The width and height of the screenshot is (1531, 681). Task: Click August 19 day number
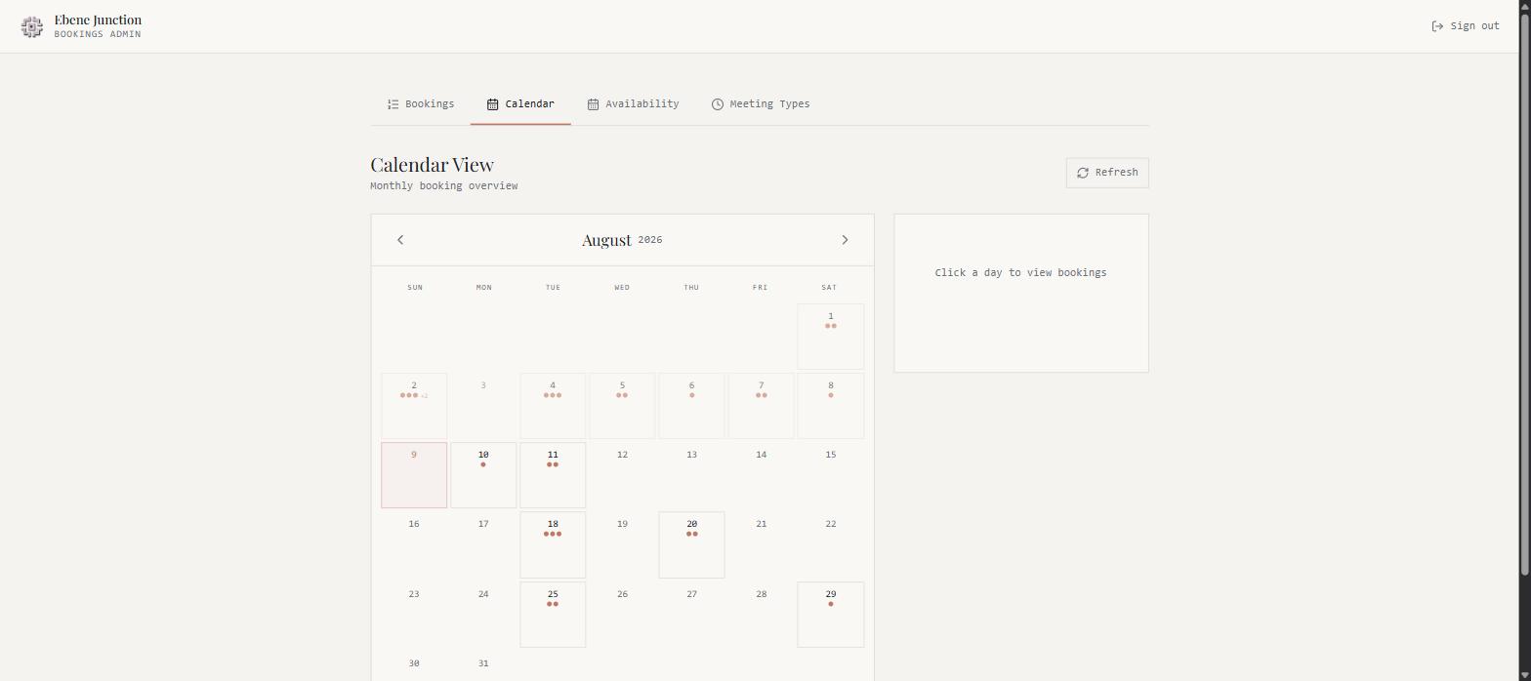pos(622,524)
